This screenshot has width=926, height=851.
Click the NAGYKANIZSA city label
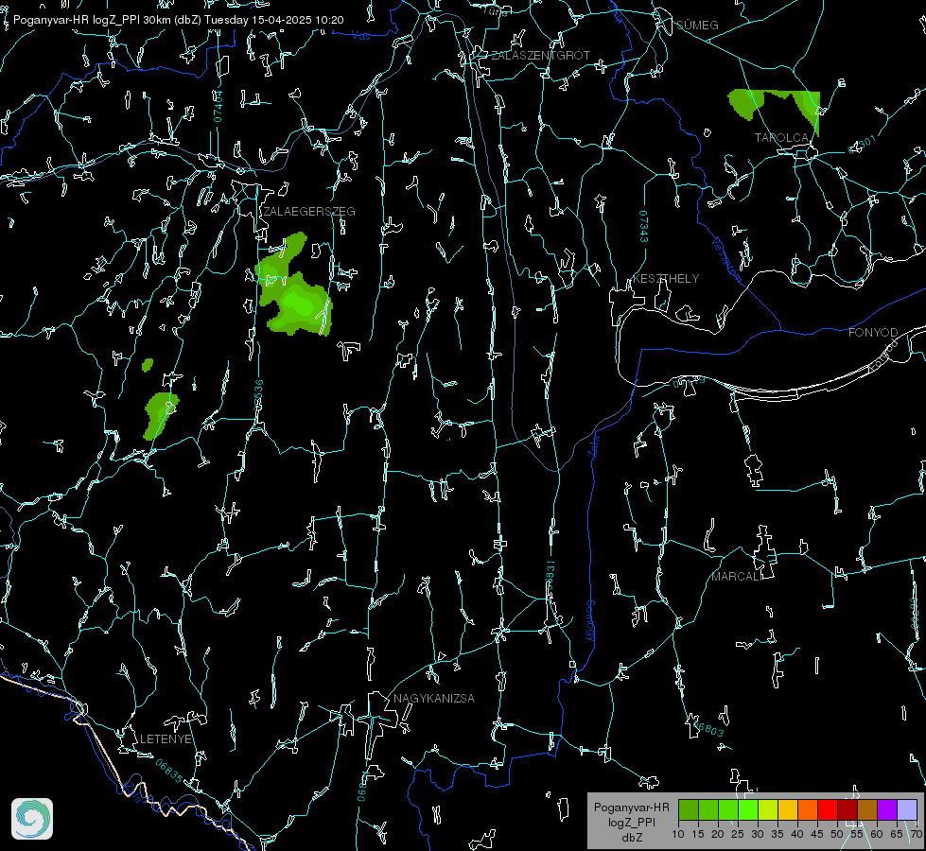coord(434,699)
